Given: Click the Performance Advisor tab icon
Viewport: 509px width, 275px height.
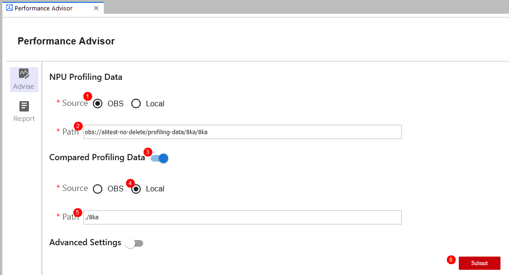Looking at the screenshot, I should (9, 8).
